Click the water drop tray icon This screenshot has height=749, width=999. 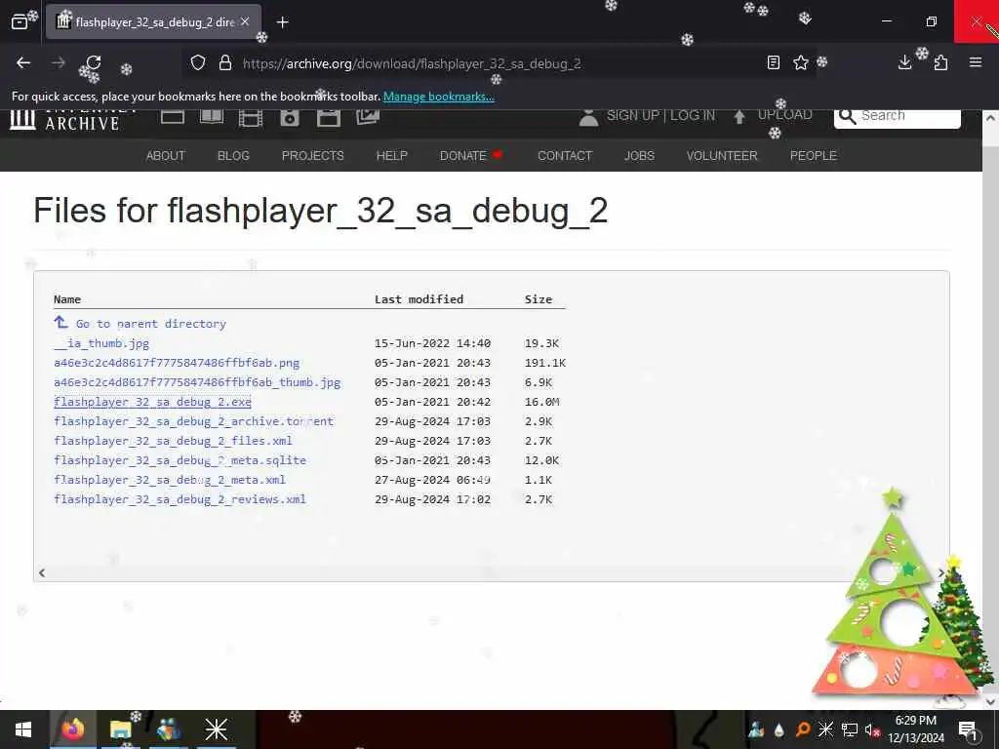click(x=779, y=729)
